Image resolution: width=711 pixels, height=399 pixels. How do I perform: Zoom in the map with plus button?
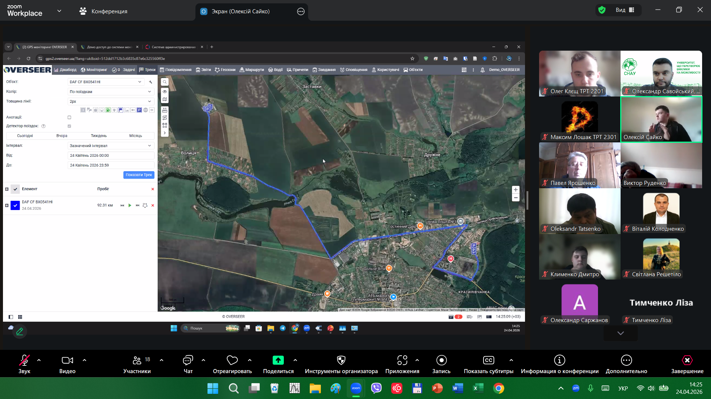pos(515,190)
